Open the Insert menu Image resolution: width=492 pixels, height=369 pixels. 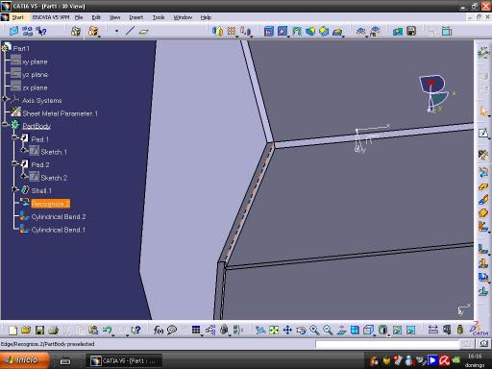(135, 17)
